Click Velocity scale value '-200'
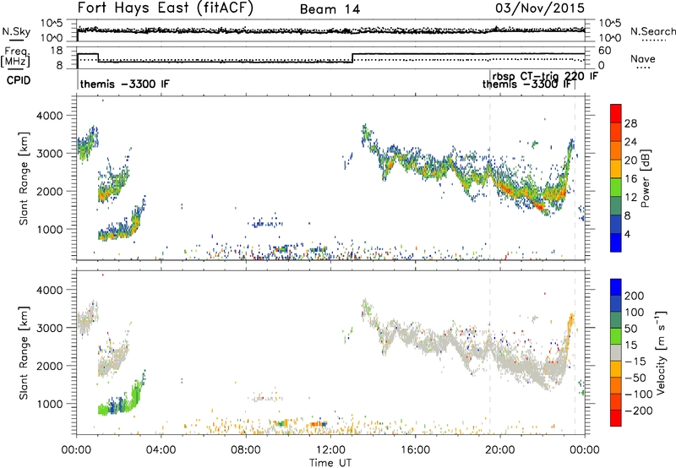This screenshot has width=676, height=468. 639,411
